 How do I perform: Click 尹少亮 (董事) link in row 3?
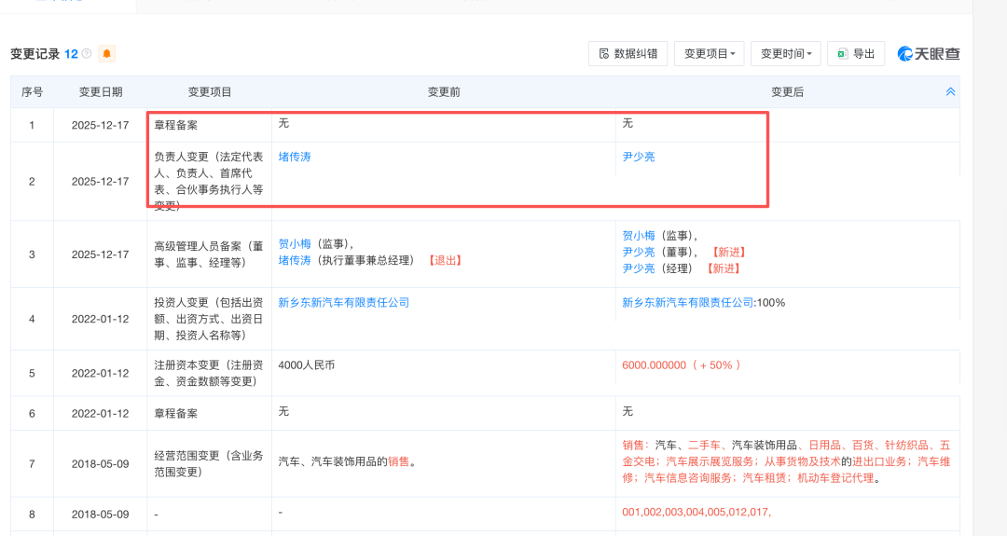(x=639, y=252)
